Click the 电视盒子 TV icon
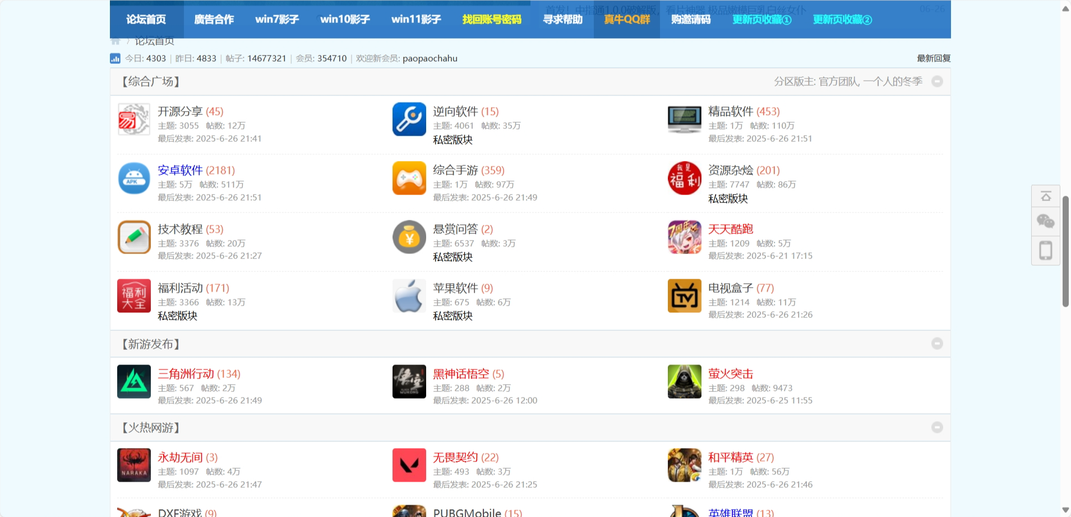The image size is (1071, 517). coord(684,296)
